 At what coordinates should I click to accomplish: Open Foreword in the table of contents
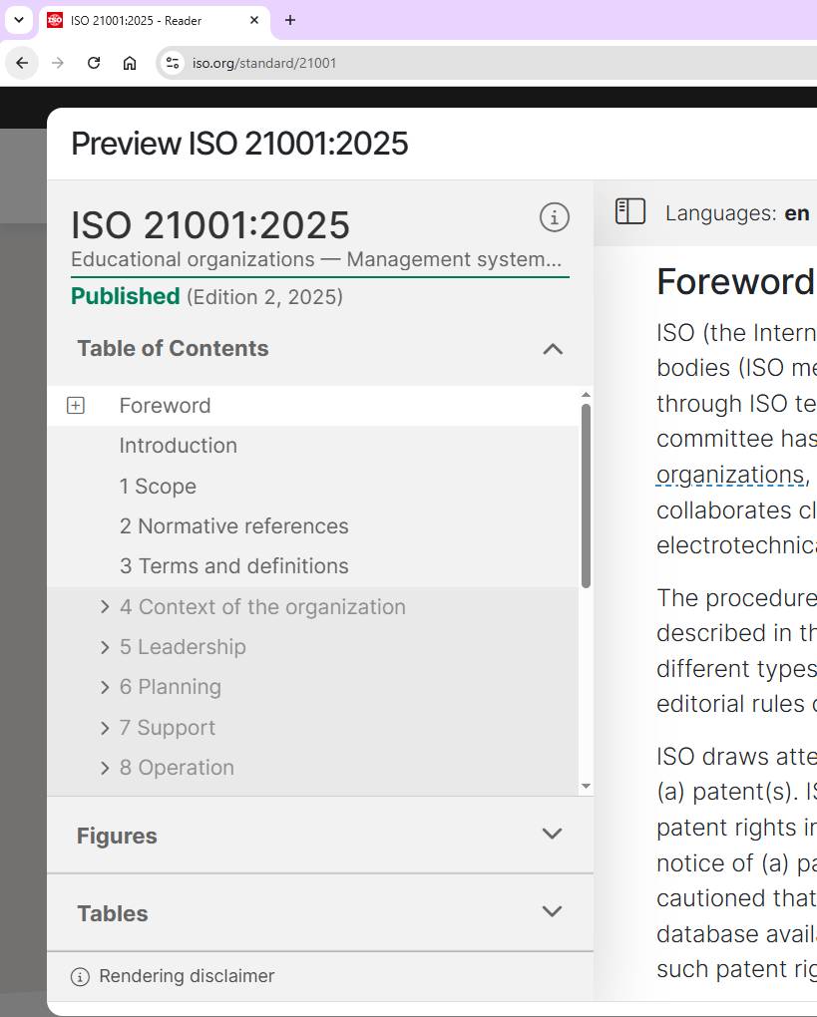point(165,406)
